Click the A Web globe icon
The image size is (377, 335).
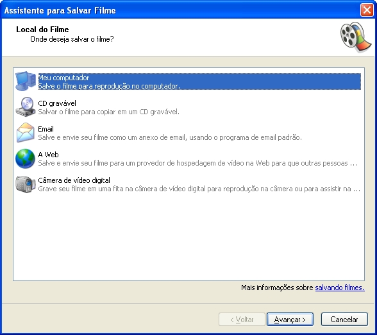[25, 159]
